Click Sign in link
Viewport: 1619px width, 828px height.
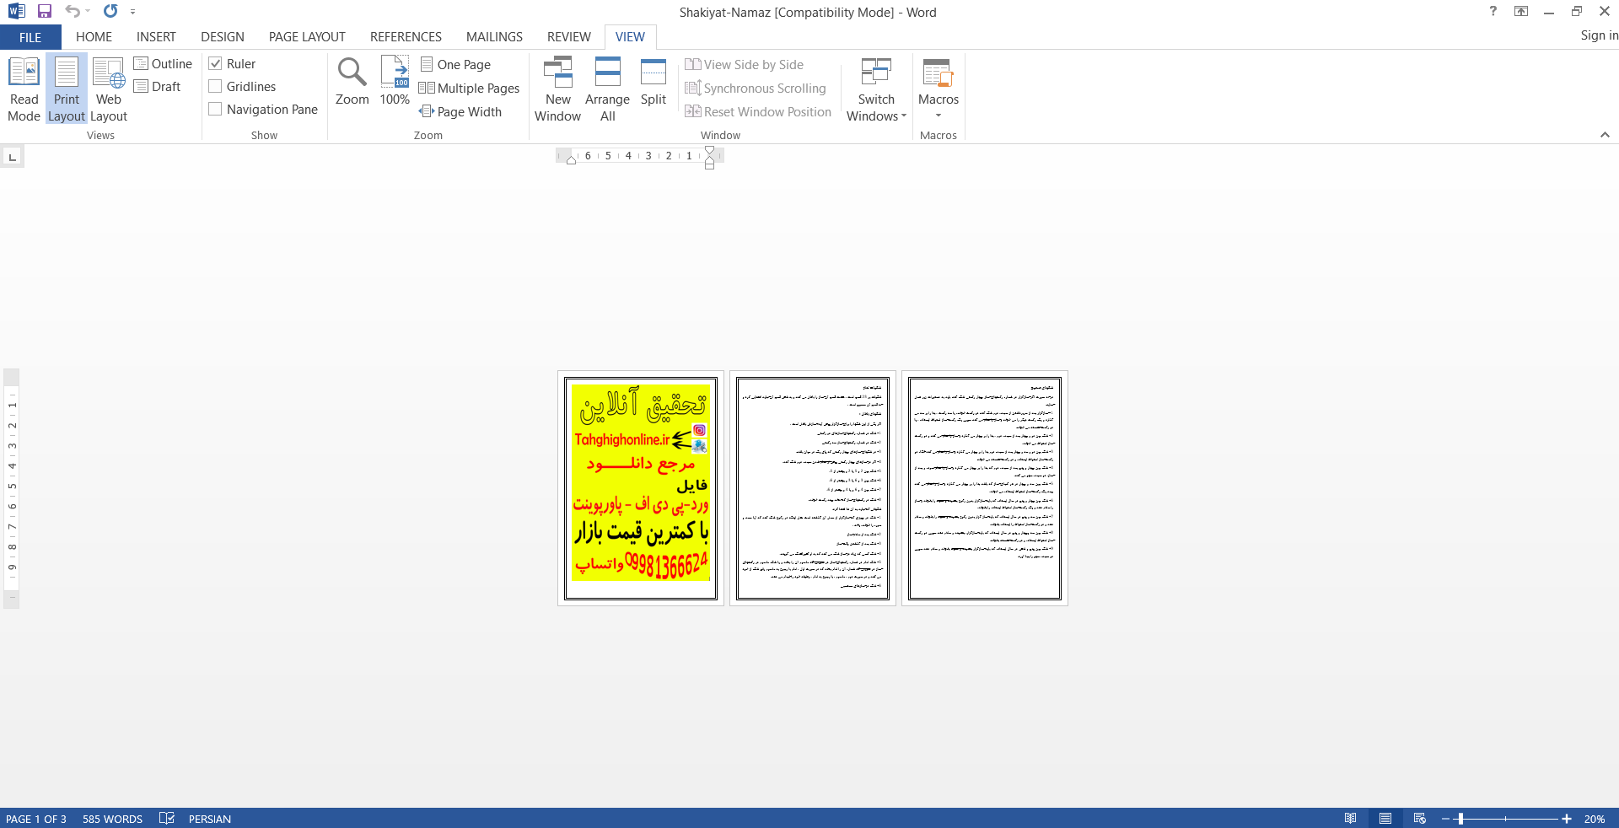(1599, 35)
